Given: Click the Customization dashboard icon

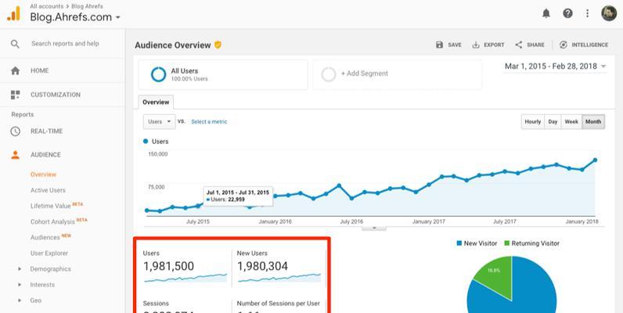Looking at the screenshot, I should tap(15, 95).
